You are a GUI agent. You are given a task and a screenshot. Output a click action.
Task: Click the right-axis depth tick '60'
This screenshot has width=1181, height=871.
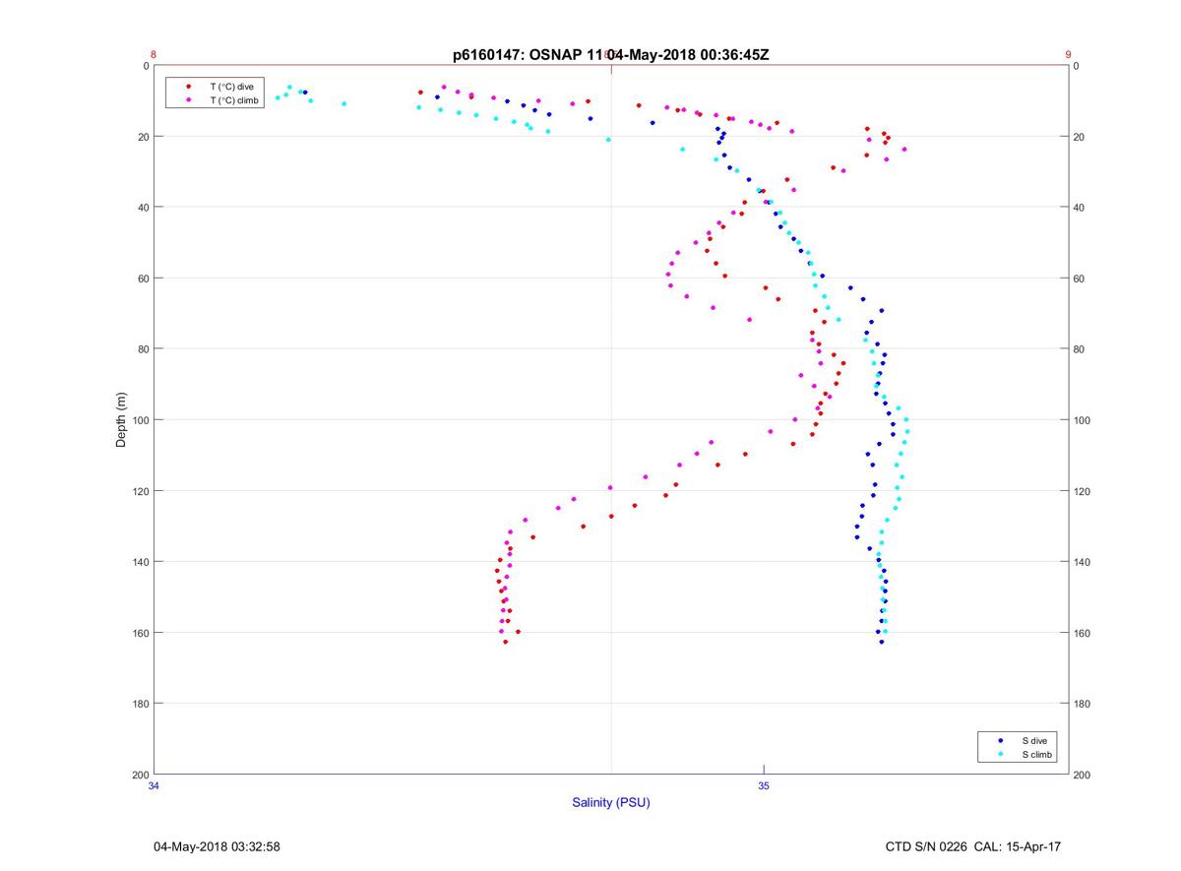tap(1080, 279)
